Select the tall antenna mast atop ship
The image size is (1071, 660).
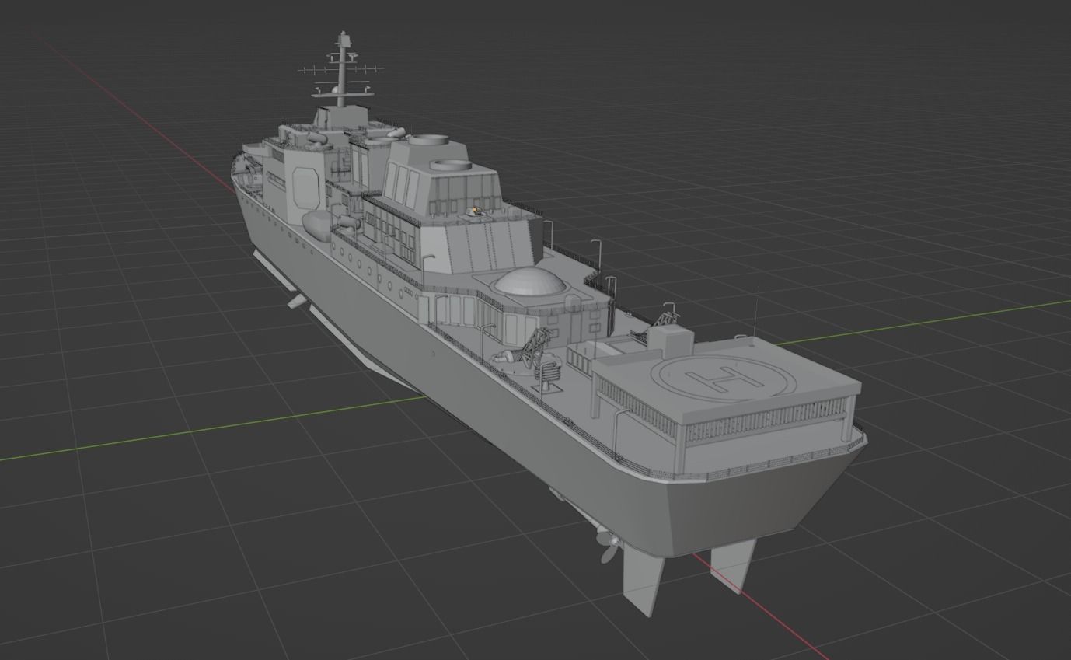[x=341, y=68]
